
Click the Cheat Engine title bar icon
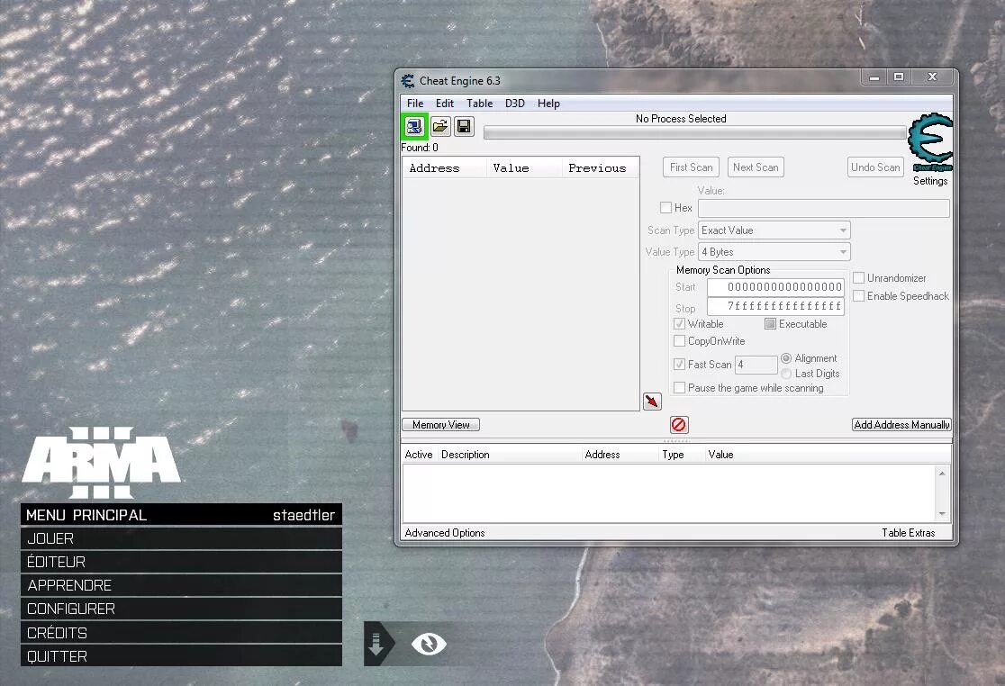408,81
